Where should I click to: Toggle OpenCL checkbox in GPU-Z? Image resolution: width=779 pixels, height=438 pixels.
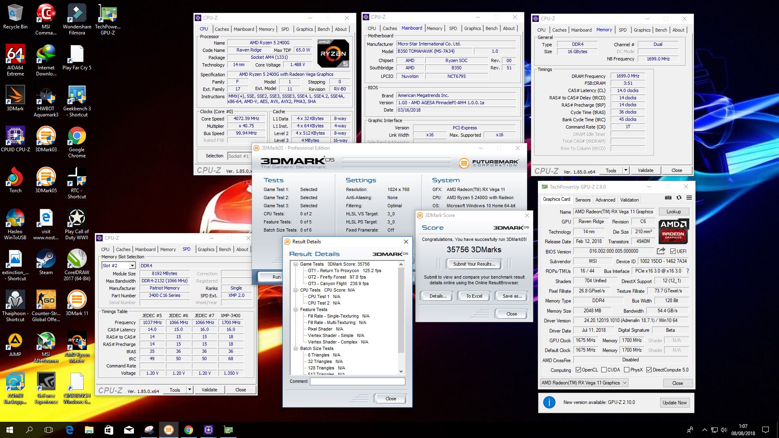click(x=579, y=370)
